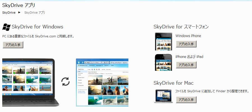The image size is (252, 112).
Task: Click the iPhone および iPad label
Action: pyautogui.click(x=189, y=57)
